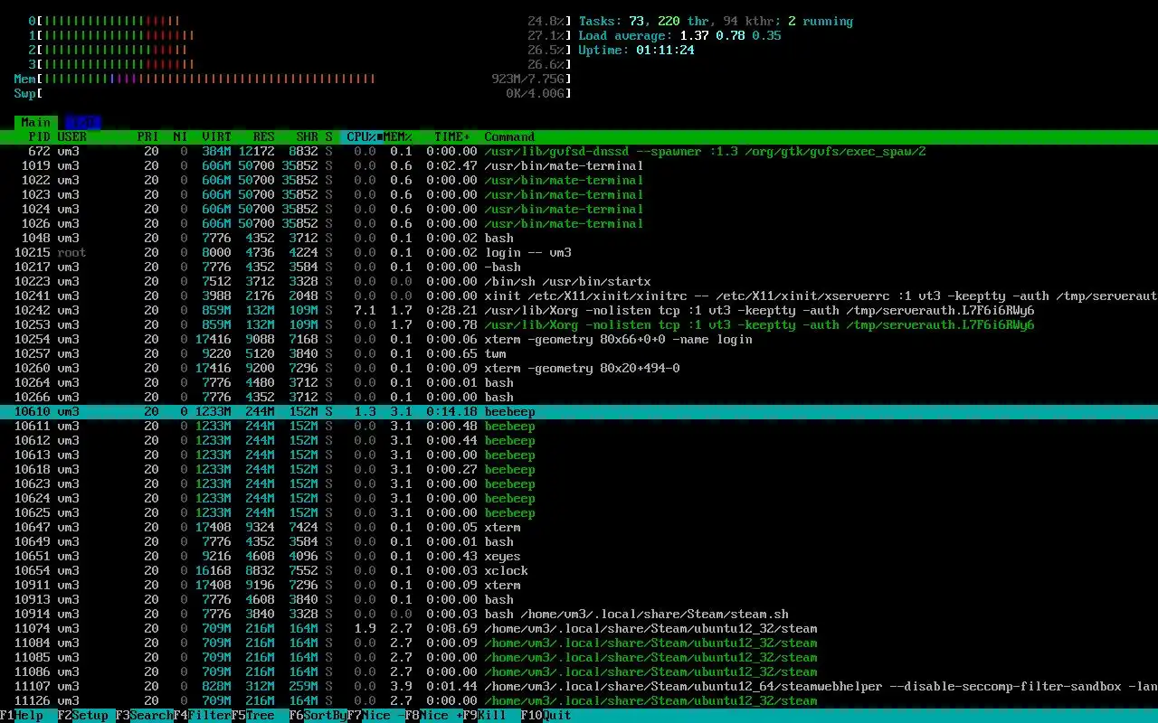
Task: Select process 10911 xterm row
Action: pos(579,585)
